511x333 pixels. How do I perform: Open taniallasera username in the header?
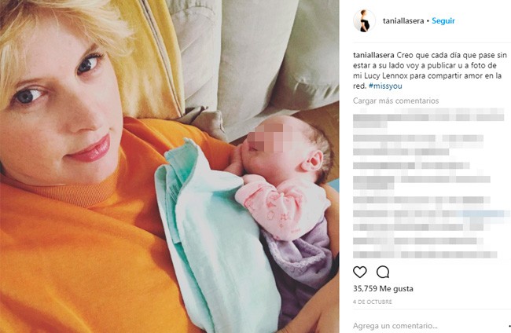(403, 21)
